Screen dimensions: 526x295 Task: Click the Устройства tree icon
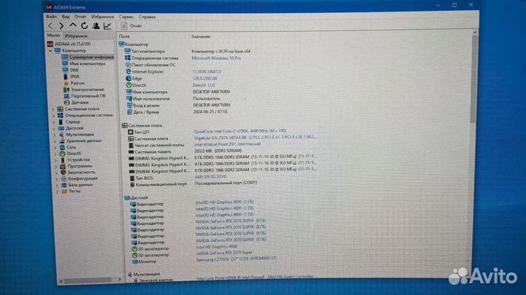click(62, 160)
